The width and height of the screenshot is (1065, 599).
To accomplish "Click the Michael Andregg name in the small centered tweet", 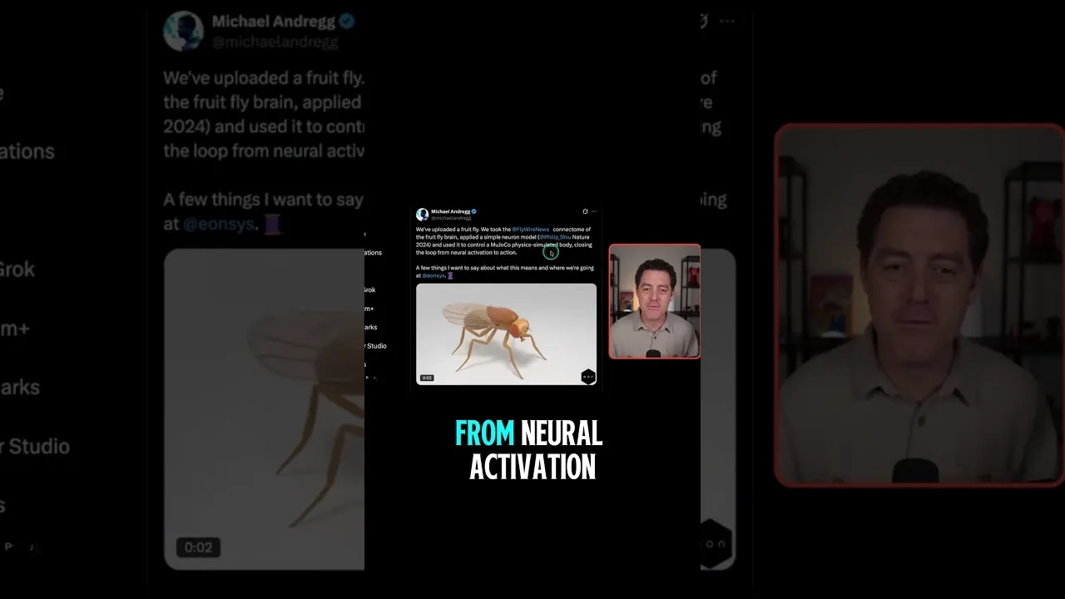I will [450, 212].
